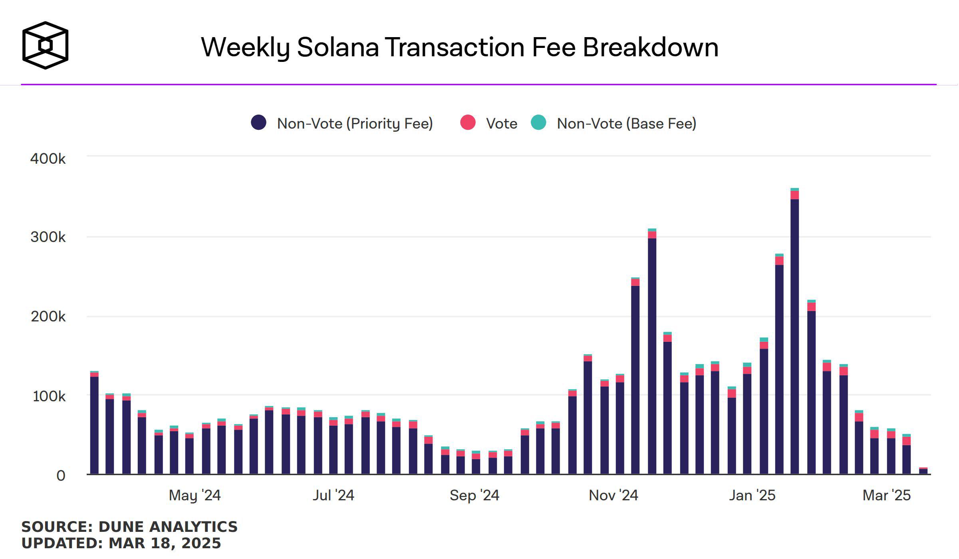The height and width of the screenshot is (559, 959).
Task: Click the cube logo in top-left corner
Action: (45, 45)
